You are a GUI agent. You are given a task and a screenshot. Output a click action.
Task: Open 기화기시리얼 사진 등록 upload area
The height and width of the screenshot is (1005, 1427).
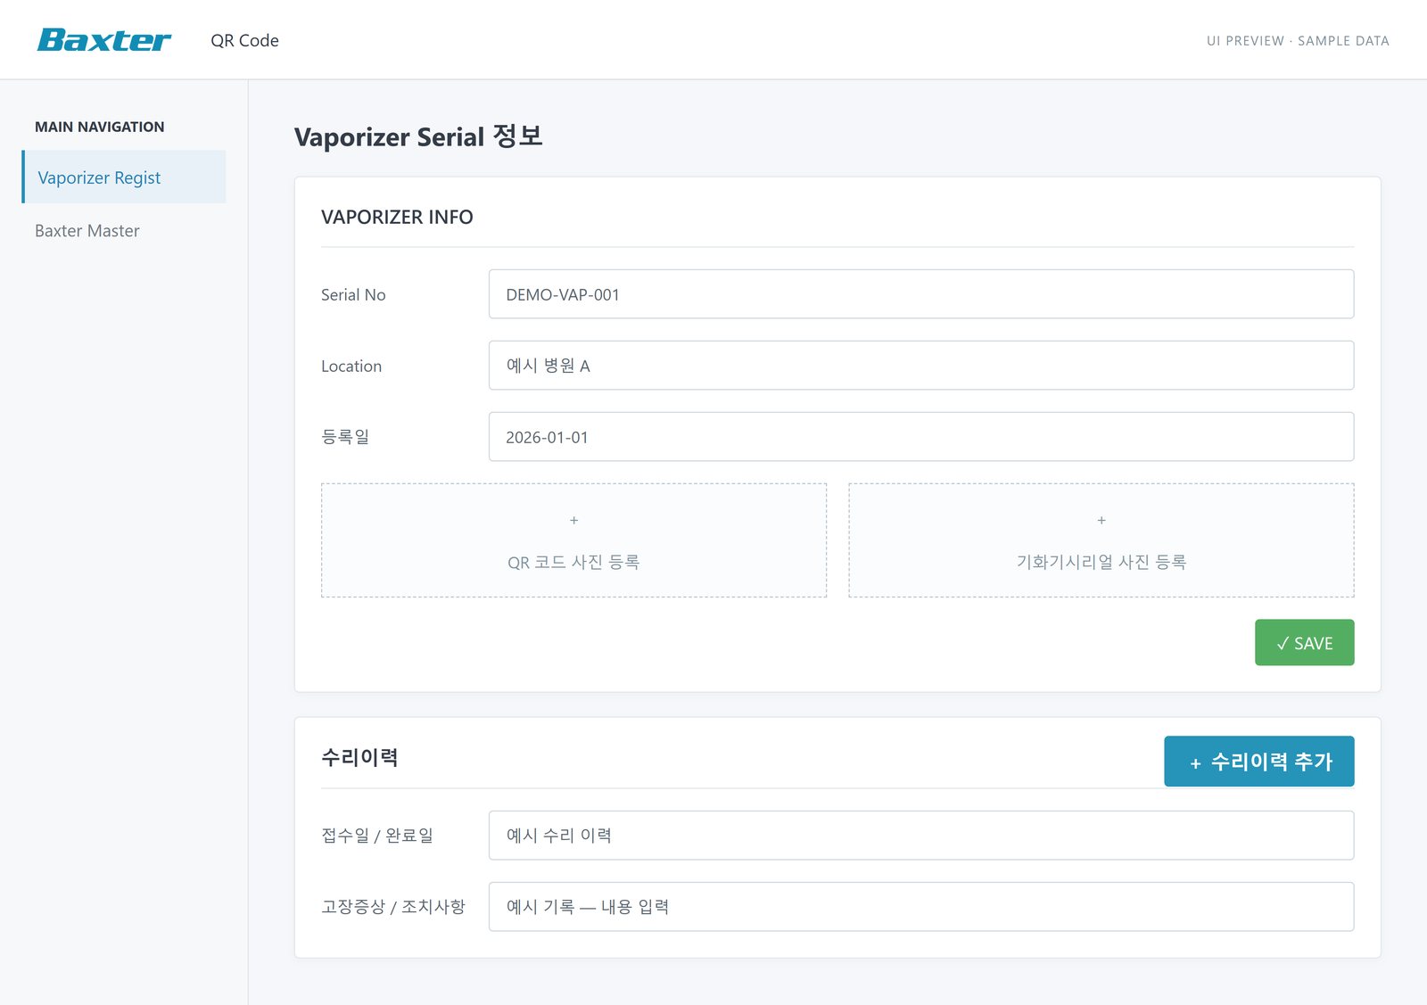click(1101, 540)
